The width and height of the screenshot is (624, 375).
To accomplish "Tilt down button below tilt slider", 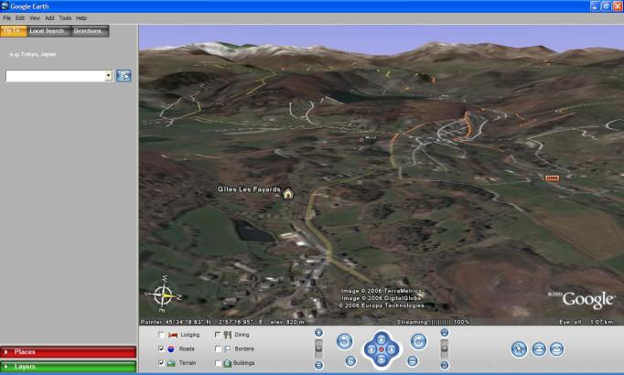I will (x=445, y=365).
